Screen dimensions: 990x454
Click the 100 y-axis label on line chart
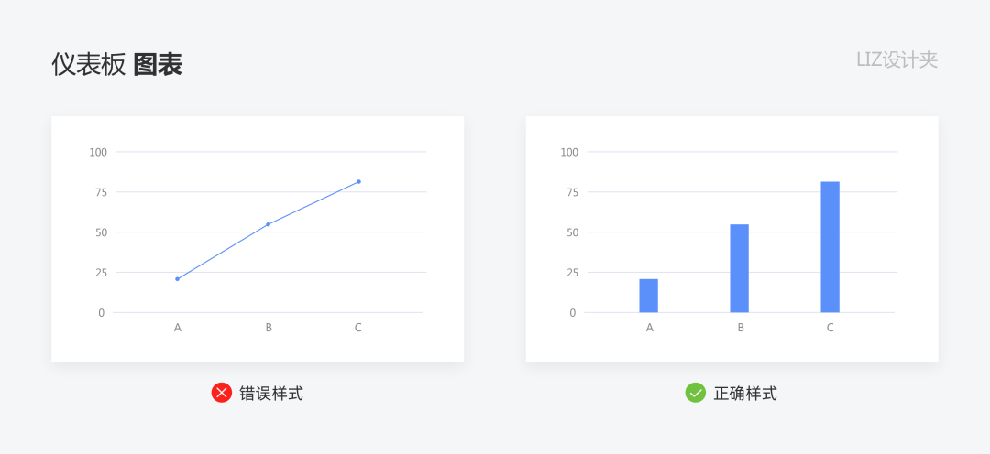coord(98,152)
